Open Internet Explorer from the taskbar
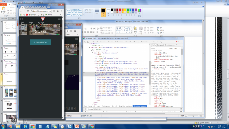The image size is (229, 129). coord(25,127)
